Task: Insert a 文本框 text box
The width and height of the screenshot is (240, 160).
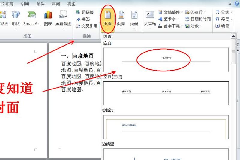Action: point(150,20)
